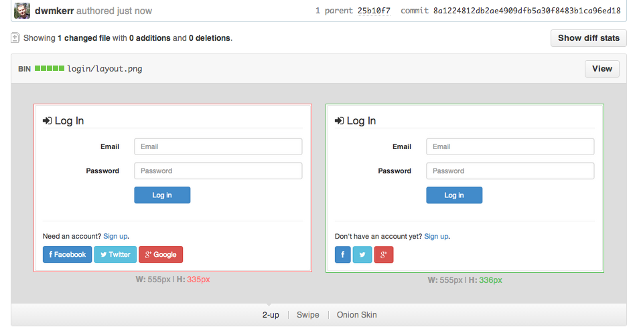Image resolution: width=633 pixels, height=333 pixels.
Task: Click the View button for layout.png
Action: tap(602, 68)
